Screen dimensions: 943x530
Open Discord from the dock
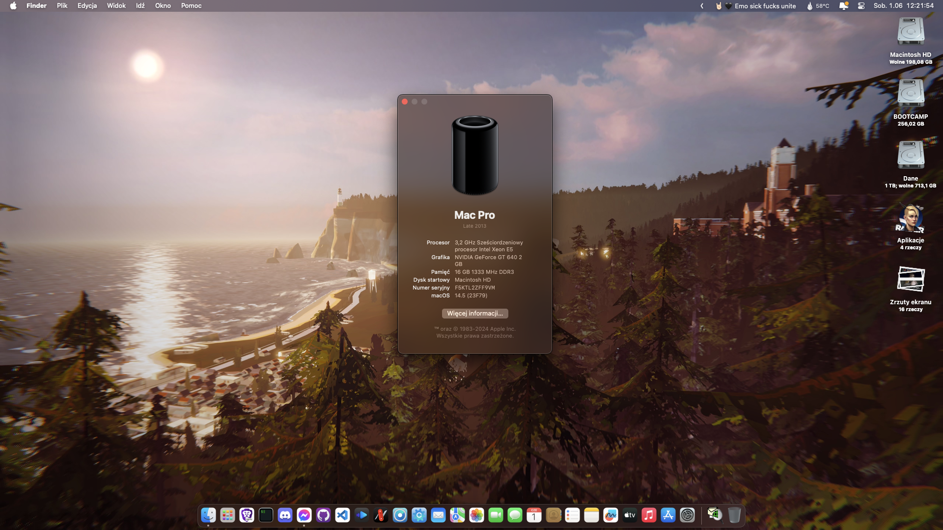point(285,515)
